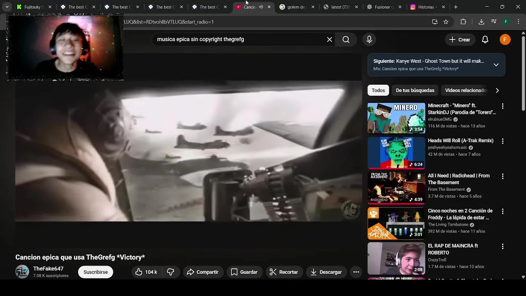Open browser downloads icon

pyautogui.click(x=481, y=22)
